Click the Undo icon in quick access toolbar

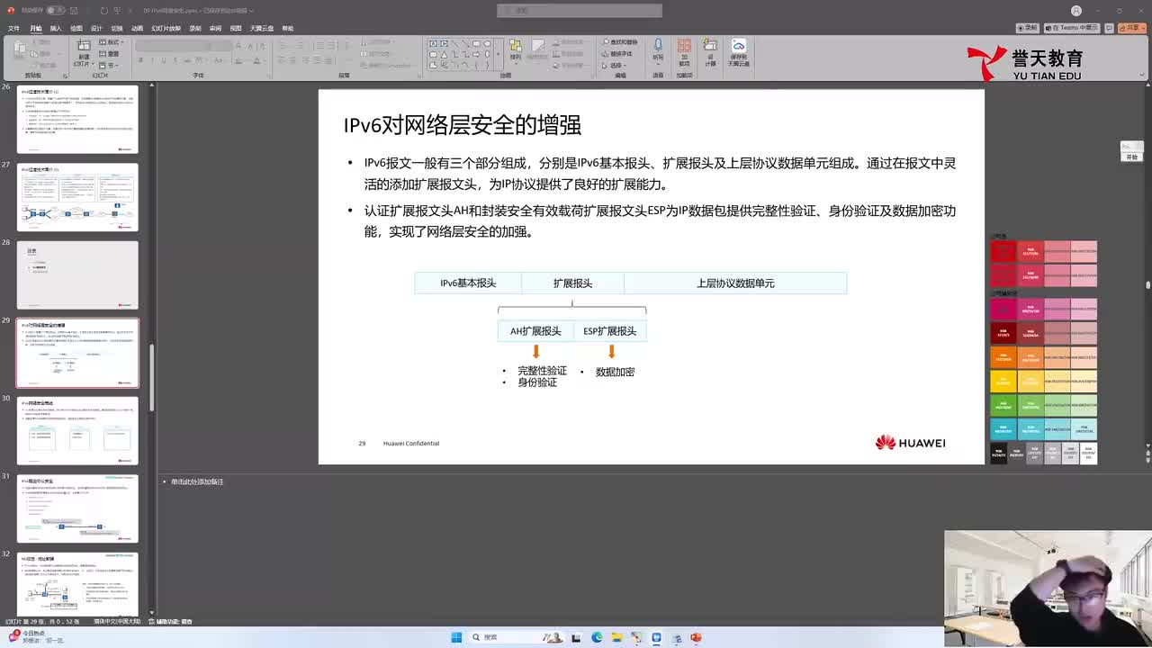pyautogui.click(x=104, y=10)
